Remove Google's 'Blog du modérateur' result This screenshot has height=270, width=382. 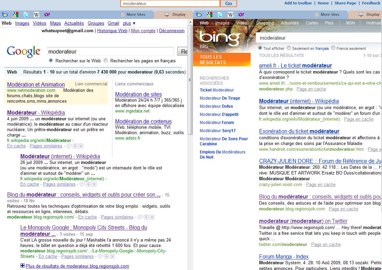152,217
